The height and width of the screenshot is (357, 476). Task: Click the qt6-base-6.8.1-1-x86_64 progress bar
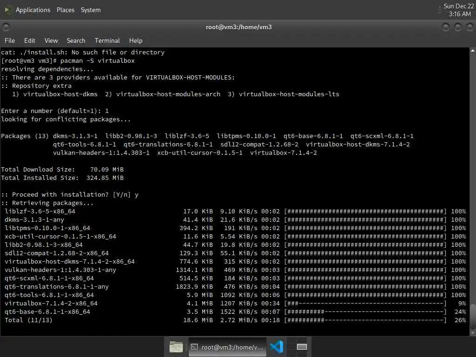click(365, 312)
